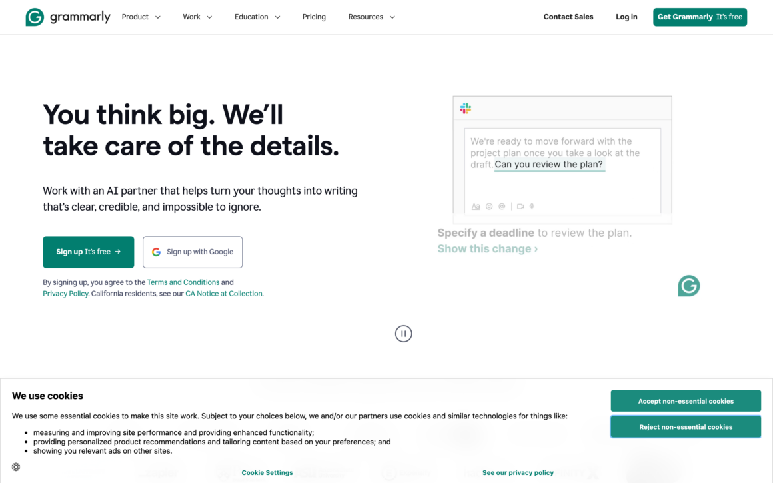Open CA Notice at Collection link

(224, 294)
